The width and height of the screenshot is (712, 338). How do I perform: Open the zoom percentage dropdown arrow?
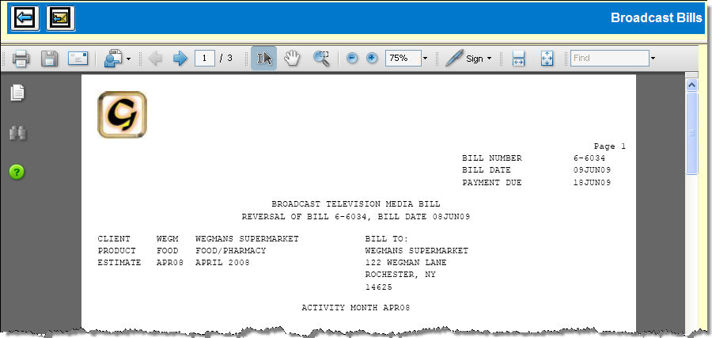click(425, 59)
